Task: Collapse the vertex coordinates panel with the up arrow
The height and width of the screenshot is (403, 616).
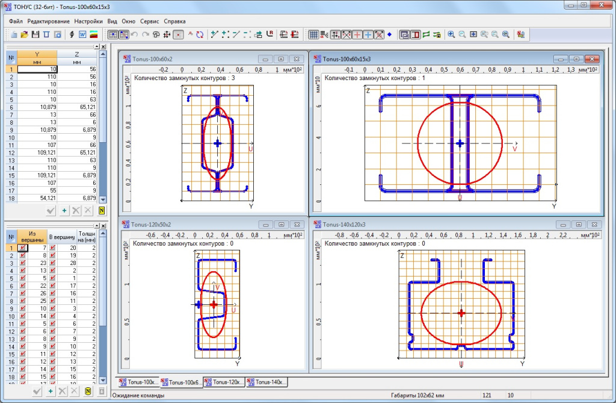Action: pos(96,46)
